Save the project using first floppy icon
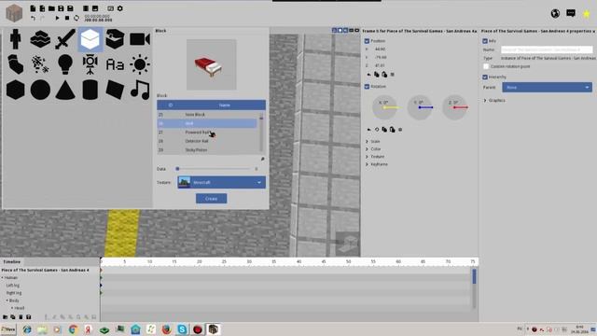The width and height of the screenshot is (597, 336). tap(61, 8)
